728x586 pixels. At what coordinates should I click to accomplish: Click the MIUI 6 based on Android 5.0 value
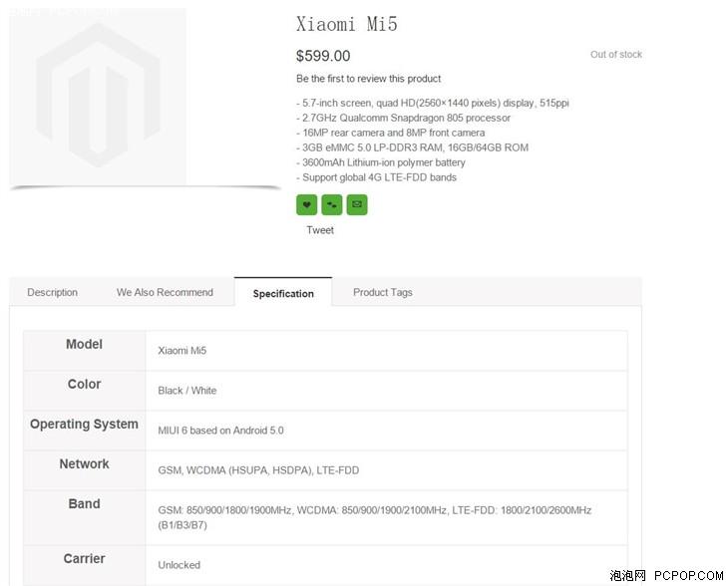click(220, 431)
